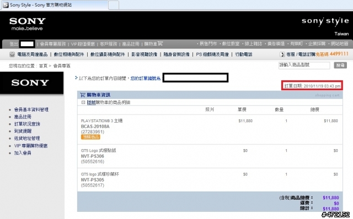This screenshot has width=353, height=219.
Task: Open 行動電話 category
Action: click(x=244, y=54)
